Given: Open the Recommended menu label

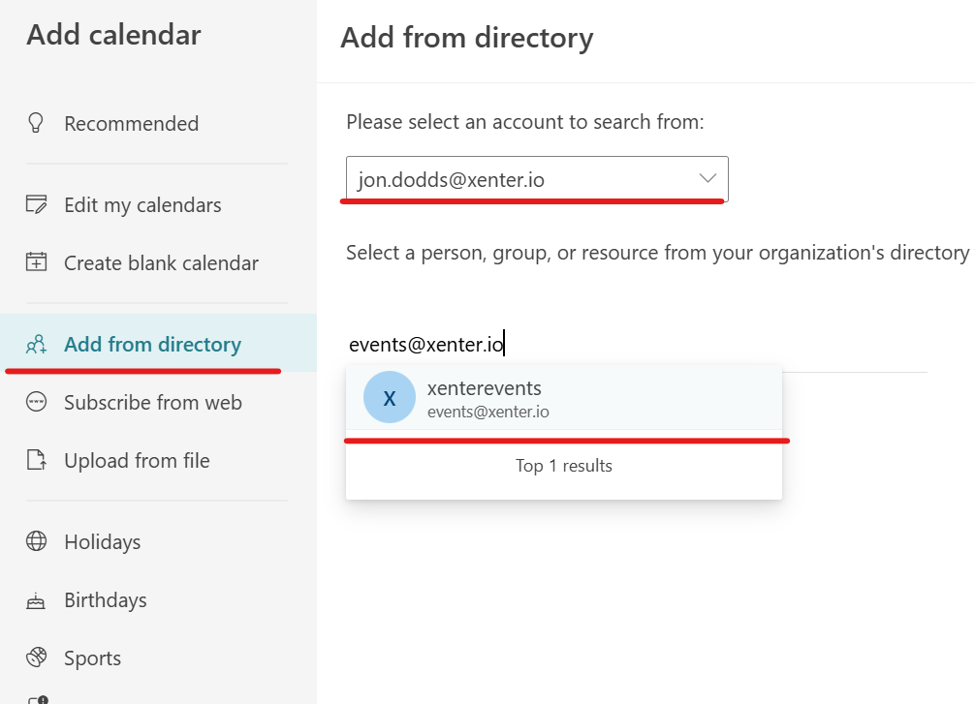Looking at the screenshot, I should [x=131, y=123].
